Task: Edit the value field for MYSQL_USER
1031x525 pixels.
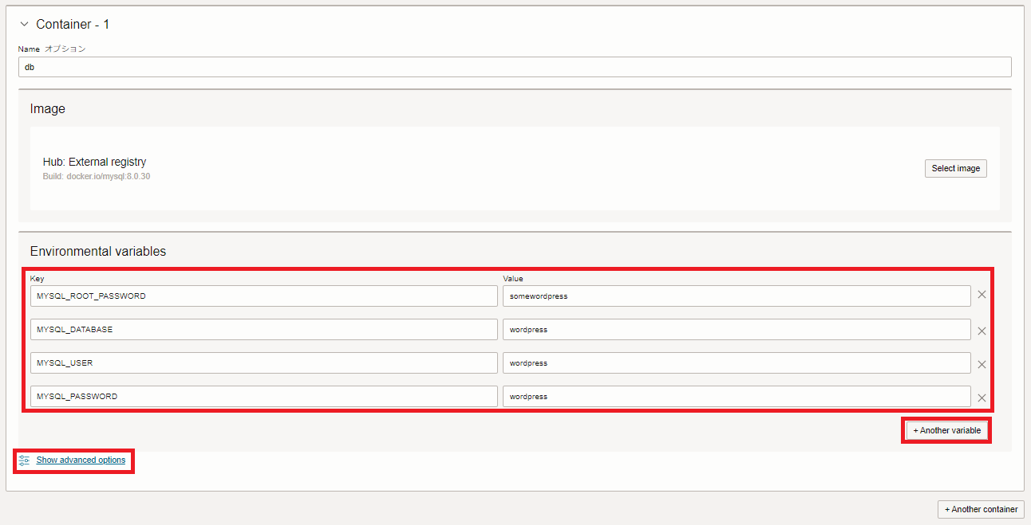Action: click(736, 362)
